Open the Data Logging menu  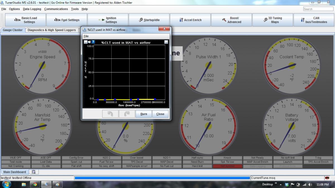[x=32, y=9]
